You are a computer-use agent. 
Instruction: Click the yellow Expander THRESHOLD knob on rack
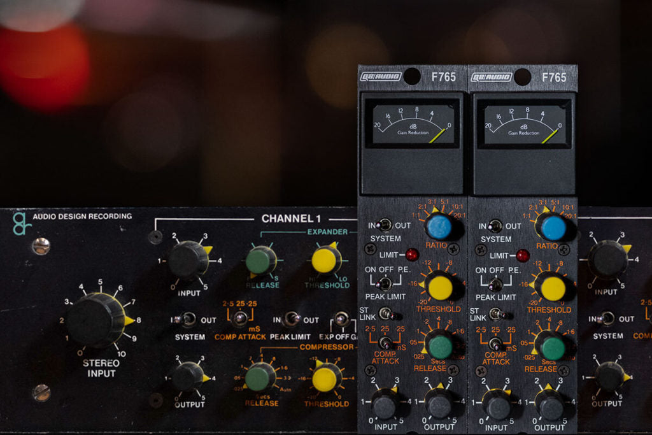point(326,260)
